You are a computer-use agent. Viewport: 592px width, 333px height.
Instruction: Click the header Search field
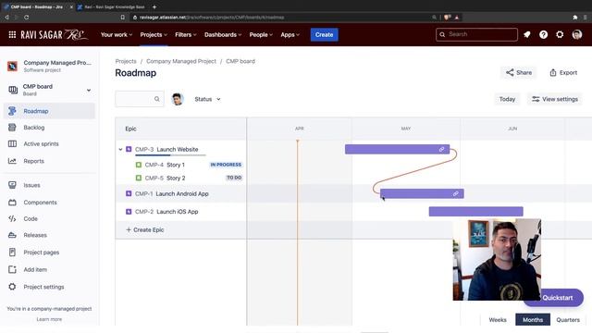tap(476, 34)
